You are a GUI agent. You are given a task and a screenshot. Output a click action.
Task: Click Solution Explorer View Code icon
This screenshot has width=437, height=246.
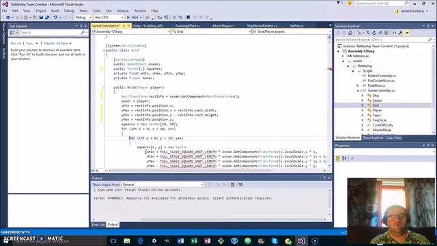395,33
